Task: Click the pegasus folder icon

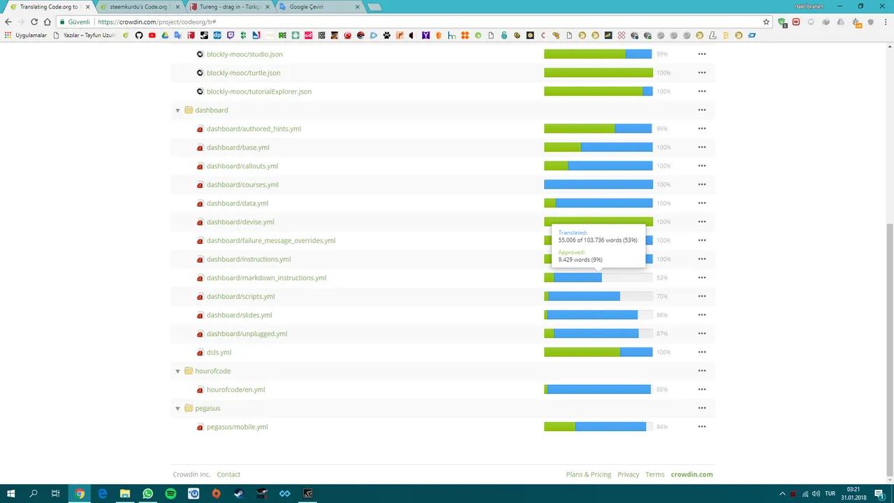Action: point(189,408)
